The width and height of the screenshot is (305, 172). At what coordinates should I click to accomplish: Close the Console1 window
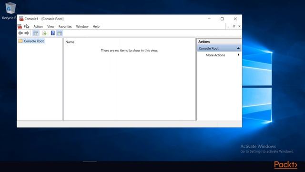[235, 19]
